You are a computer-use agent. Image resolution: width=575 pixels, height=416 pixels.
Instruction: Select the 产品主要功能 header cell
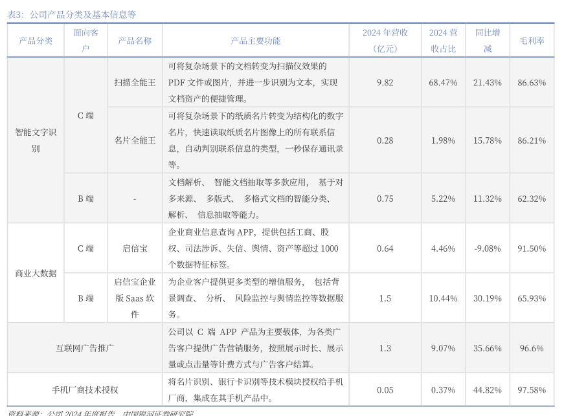point(255,41)
